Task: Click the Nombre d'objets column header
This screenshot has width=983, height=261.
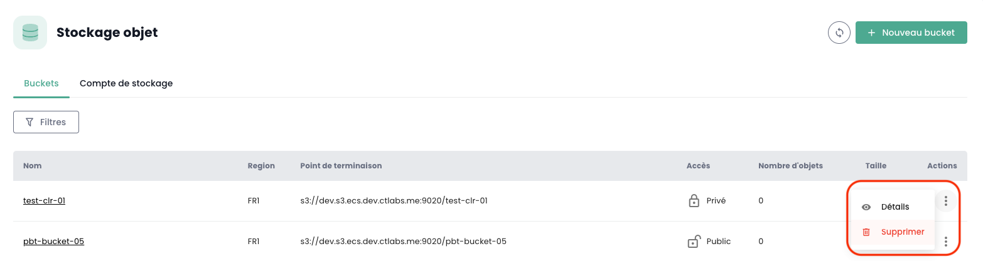Action: [790, 166]
